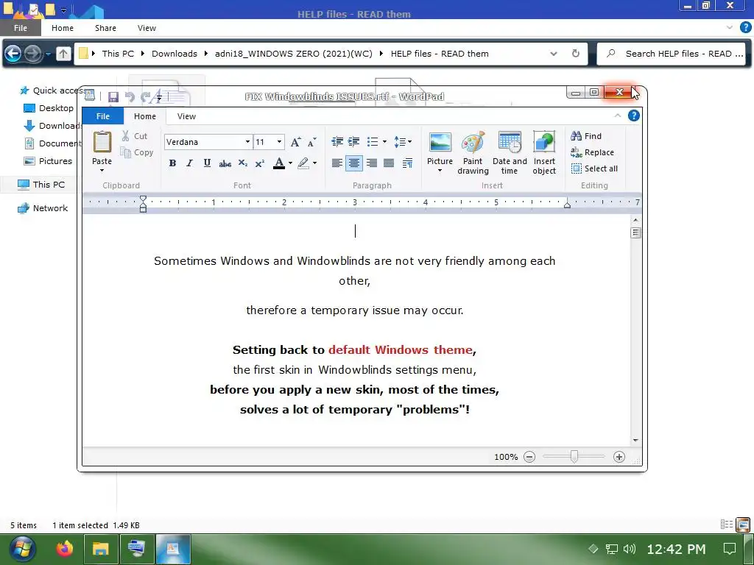Click the Shrink font icon
754x565 pixels.
(312, 142)
